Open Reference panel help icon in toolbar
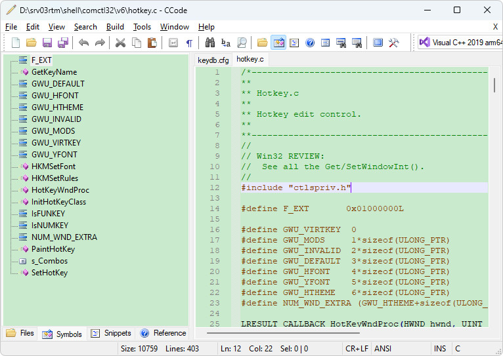Viewport: 503px width, 356px height. click(310, 43)
